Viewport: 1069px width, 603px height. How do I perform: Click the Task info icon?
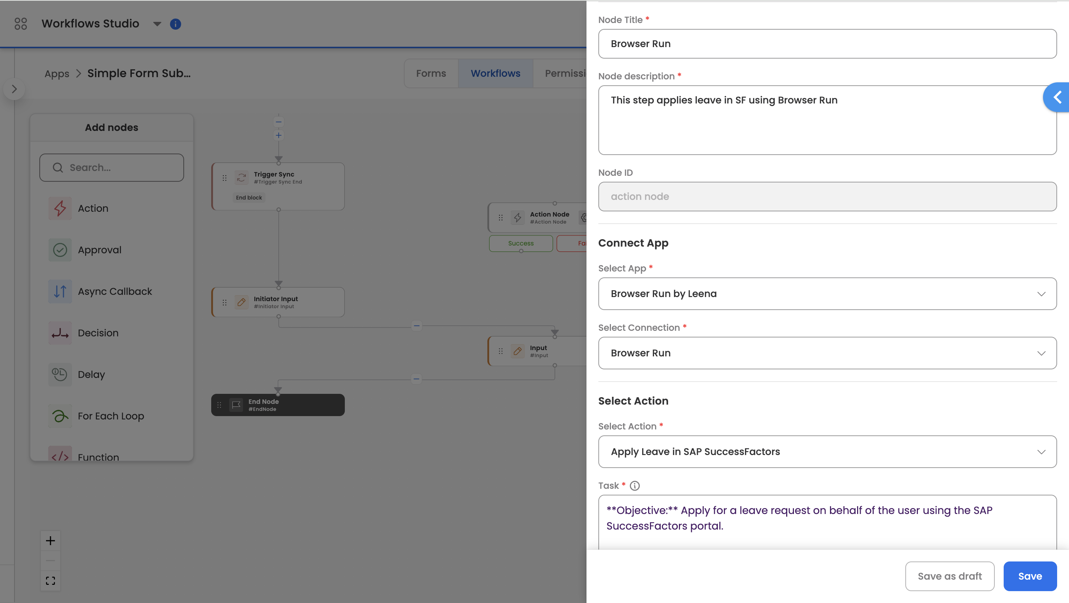[634, 486]
